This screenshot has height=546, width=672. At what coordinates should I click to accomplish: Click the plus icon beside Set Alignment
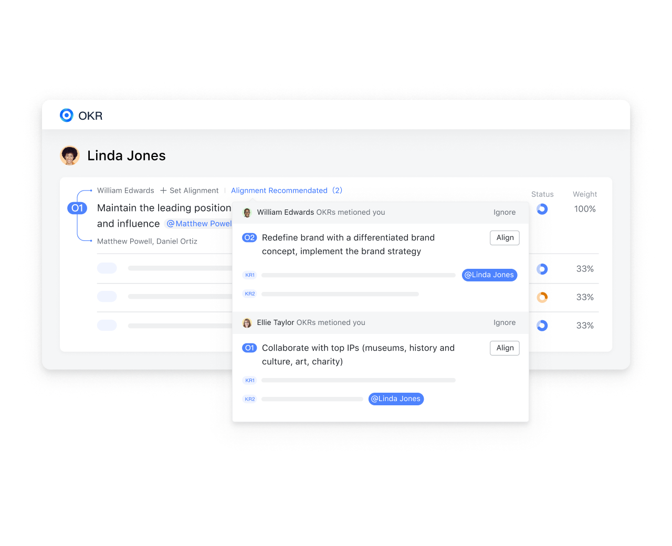[x=163, y=191]
